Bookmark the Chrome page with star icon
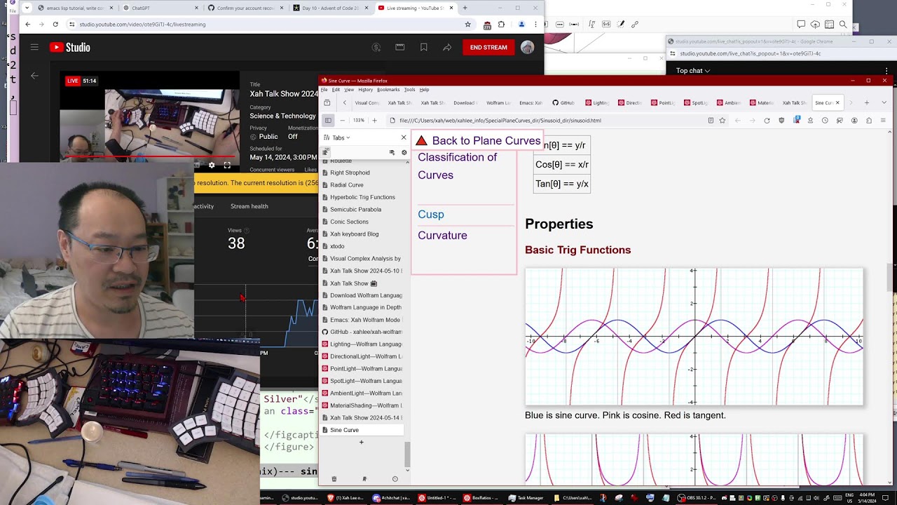Viewport: 897px width, 505px height. point(468,24)
